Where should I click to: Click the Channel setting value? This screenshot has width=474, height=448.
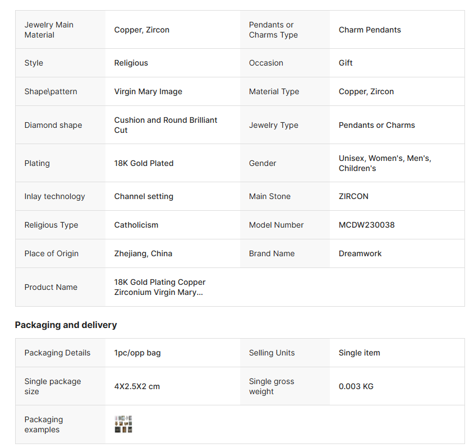pyautogui.click(x=144, y=196)
